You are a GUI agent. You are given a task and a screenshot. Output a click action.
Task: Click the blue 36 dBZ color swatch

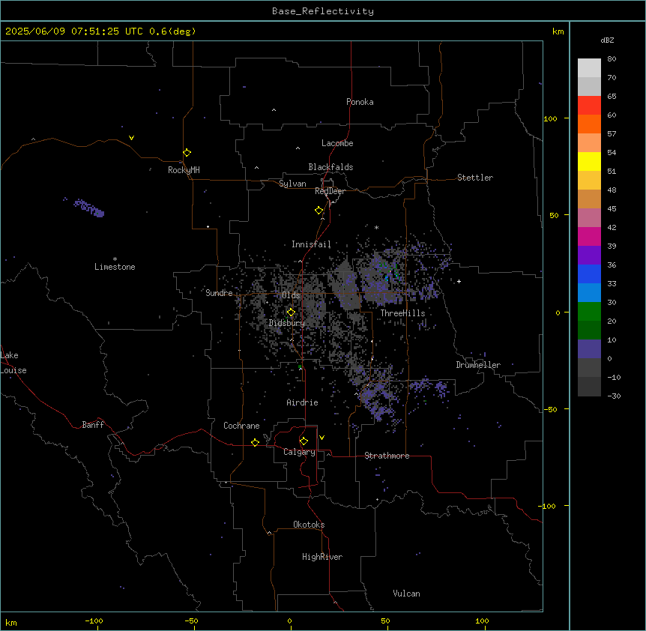click(589, 274)
